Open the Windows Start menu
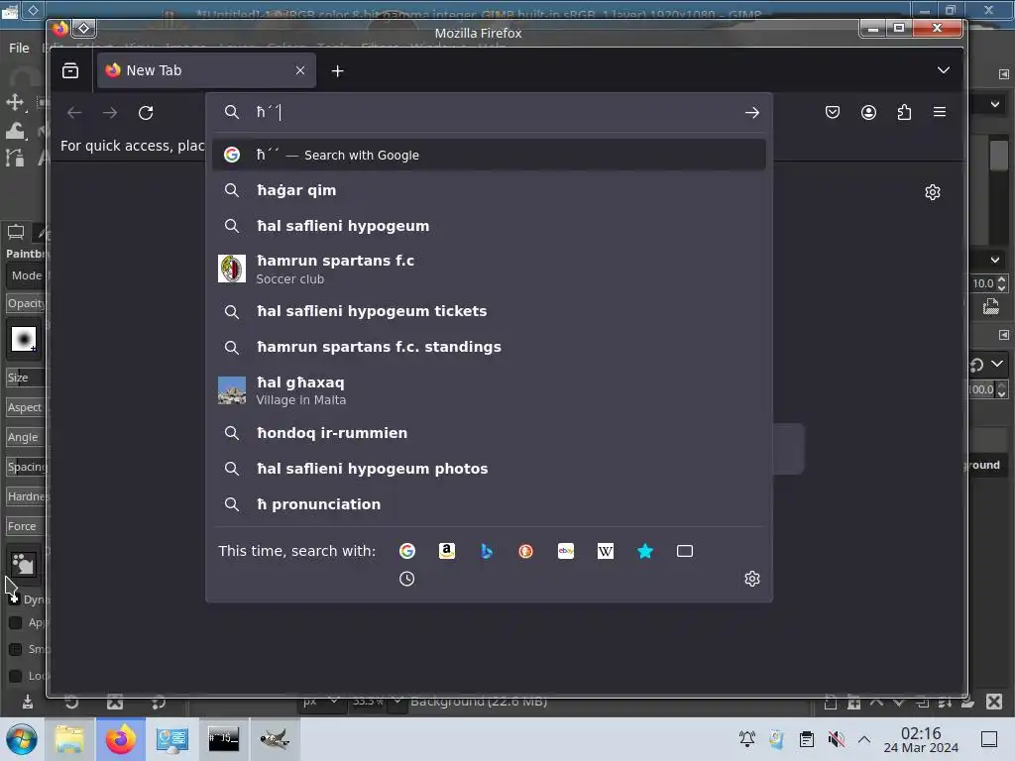1015x761 pixels. pos(22,739)
